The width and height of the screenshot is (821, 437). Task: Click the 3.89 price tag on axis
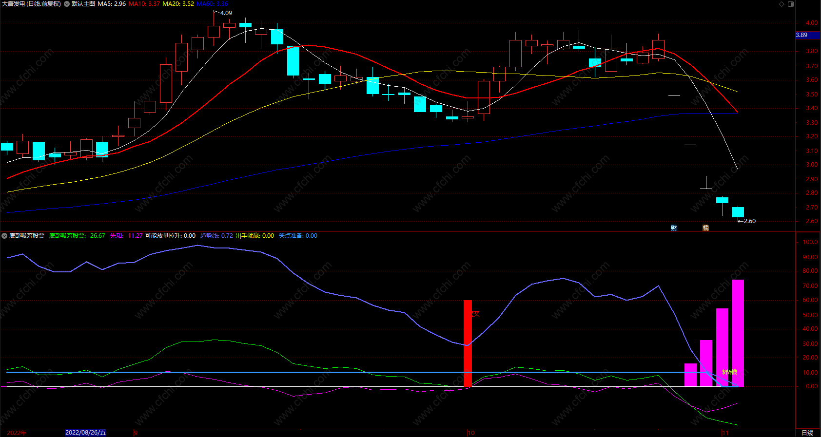(x=808, y=35)
